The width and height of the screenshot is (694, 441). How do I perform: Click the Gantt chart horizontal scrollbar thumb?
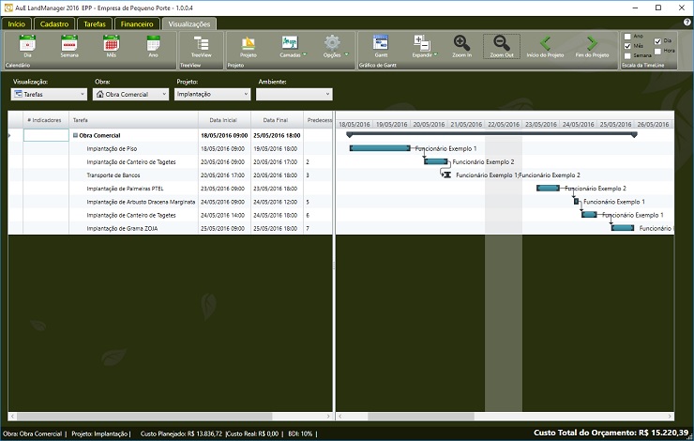pyautogui.click(x=421, y=417)
